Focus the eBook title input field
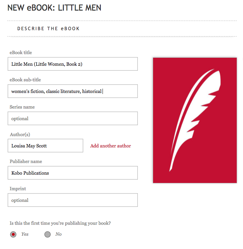Viewport: 243px width, 249px height. pyautogui.click(x=73, y=64)
